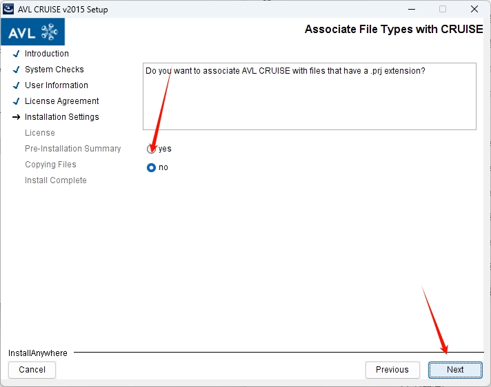Screen dimensions: 491x387
Task: Click the User Information checkmark icon
Action: [x=16, y=85]
